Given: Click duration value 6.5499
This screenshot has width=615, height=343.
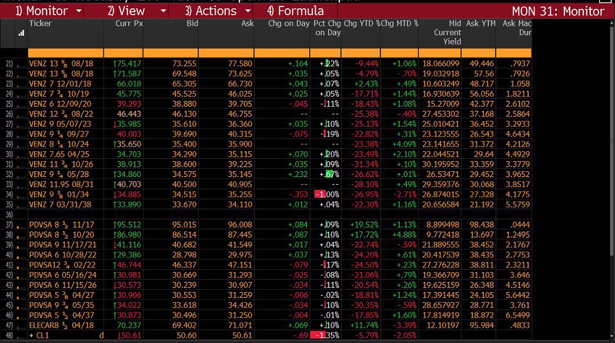Looking at the screenshot, I should [518, 315].
